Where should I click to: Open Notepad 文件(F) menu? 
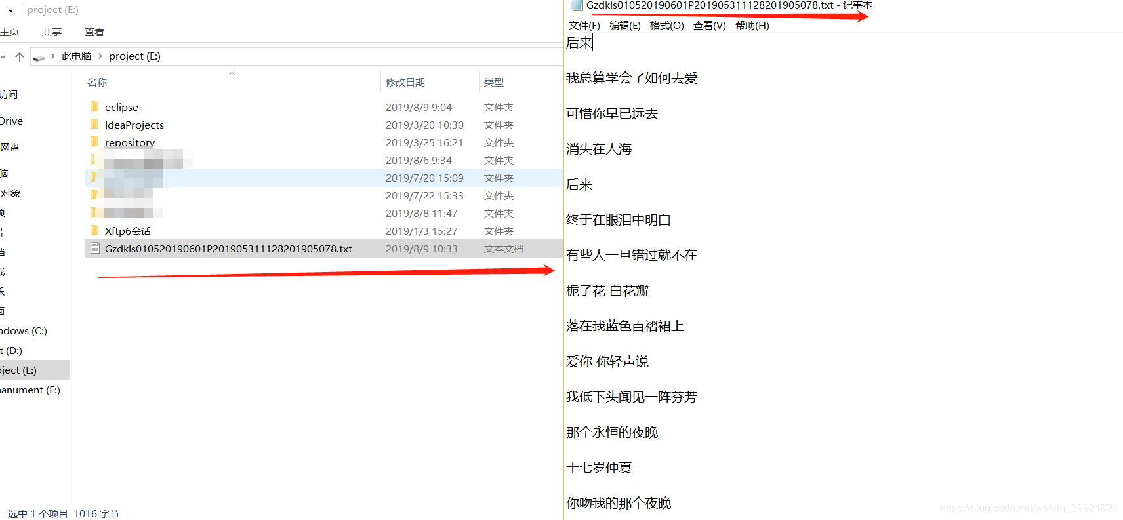tap(584, 26)
